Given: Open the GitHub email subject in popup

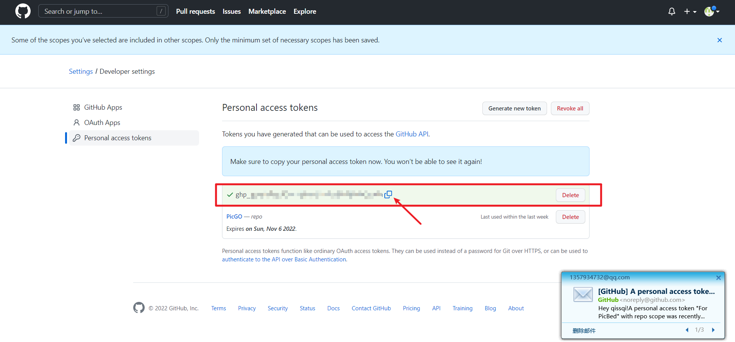Looking at the screenshot, I should pyautogui.click(x=657, y=291).
